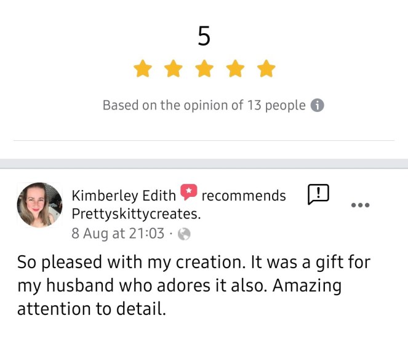This screenshot has height=342, width=408.
Task: Open the rating info icon
Action: (317, 105)
